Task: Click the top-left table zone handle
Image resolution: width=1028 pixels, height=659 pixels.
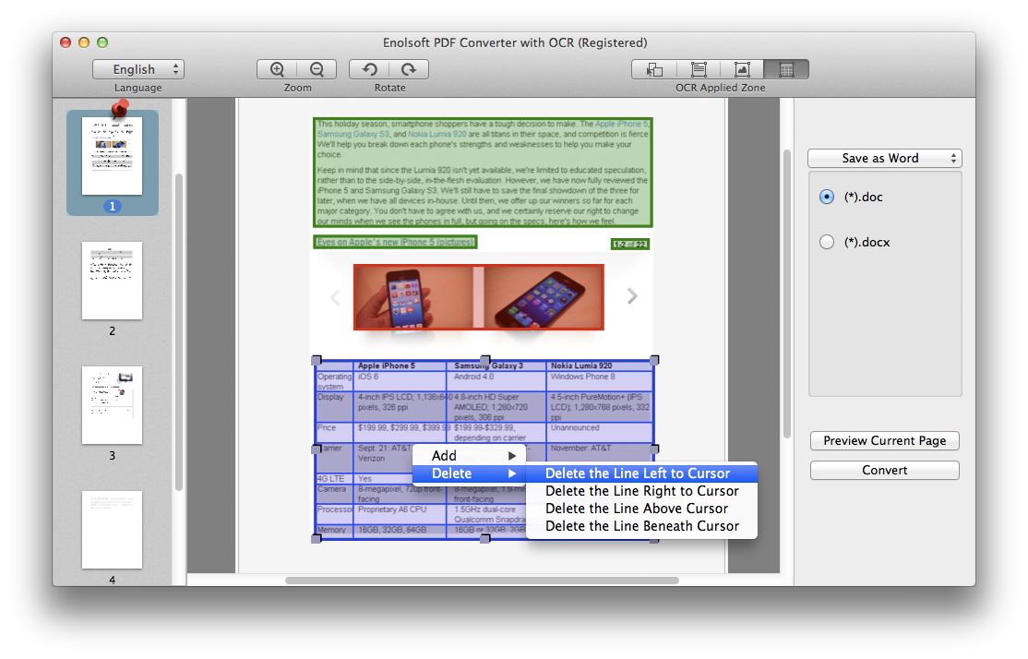Action: click(x=316, y=360)
